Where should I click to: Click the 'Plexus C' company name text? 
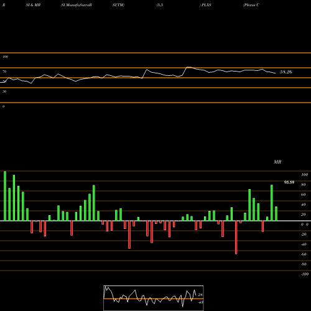click(251, 5)
